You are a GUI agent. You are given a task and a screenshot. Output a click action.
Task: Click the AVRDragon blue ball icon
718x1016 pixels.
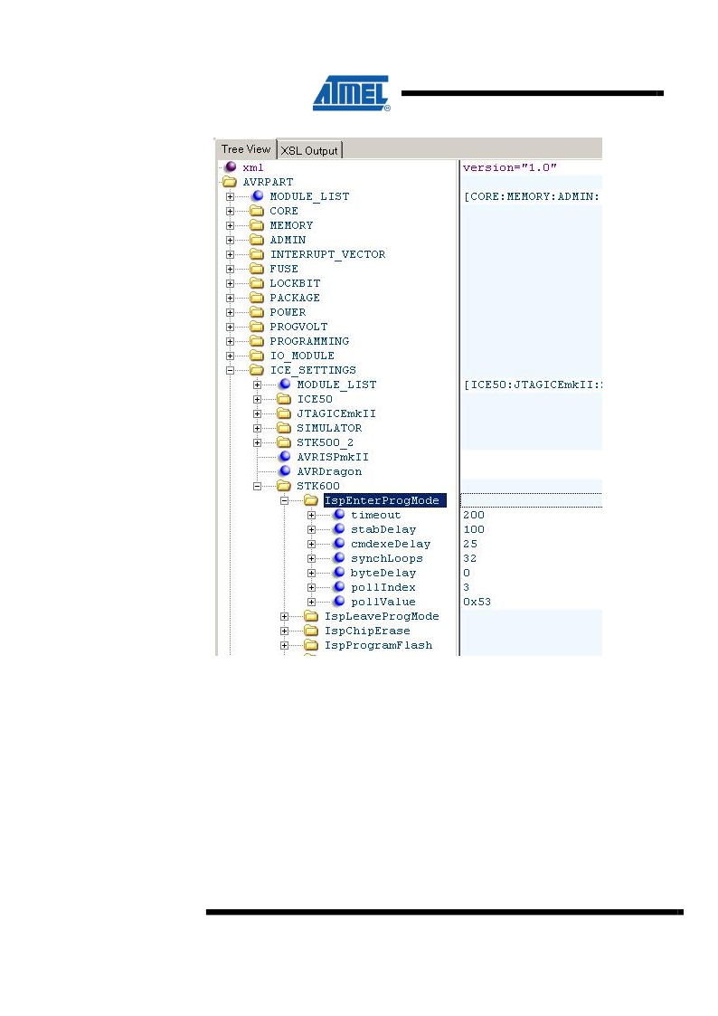[x=285, y=471]
